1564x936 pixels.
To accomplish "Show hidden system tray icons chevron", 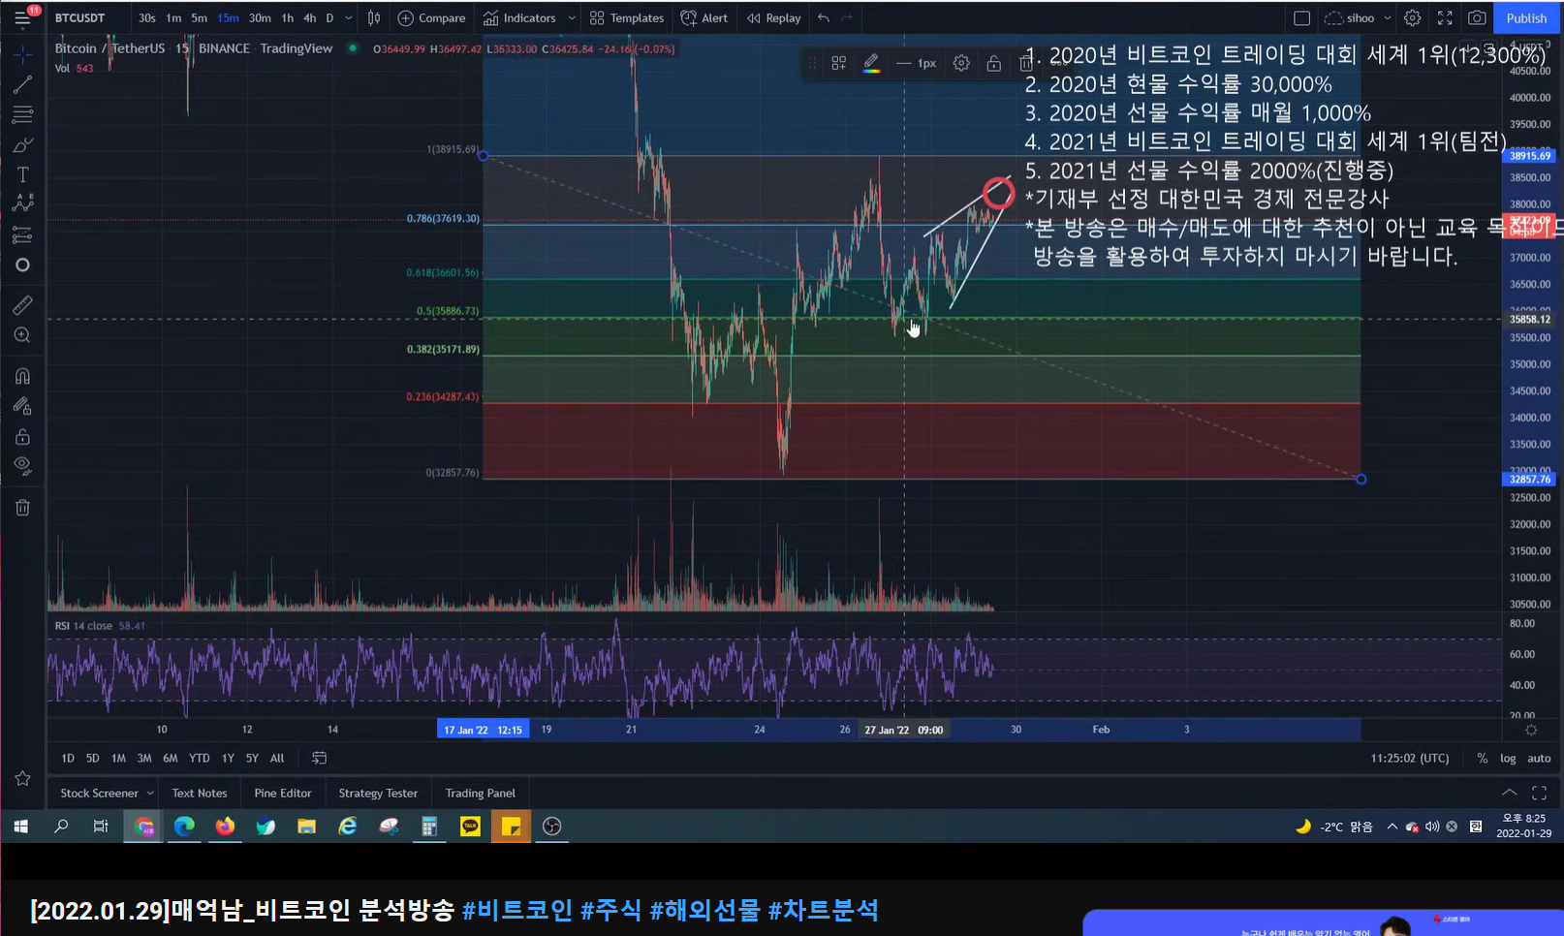I will [x=1392, y=827].
